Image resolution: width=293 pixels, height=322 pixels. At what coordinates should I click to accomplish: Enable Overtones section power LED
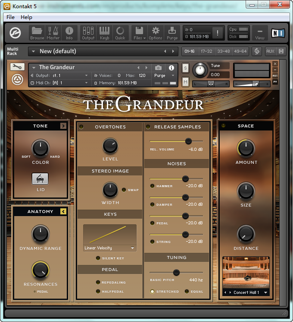click(x=81, y=127)
